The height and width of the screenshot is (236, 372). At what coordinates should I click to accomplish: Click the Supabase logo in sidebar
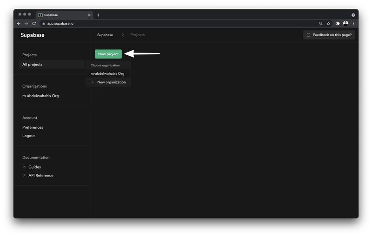point(33,35)
